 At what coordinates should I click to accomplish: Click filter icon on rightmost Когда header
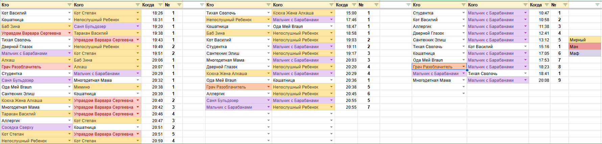point(547,5)
